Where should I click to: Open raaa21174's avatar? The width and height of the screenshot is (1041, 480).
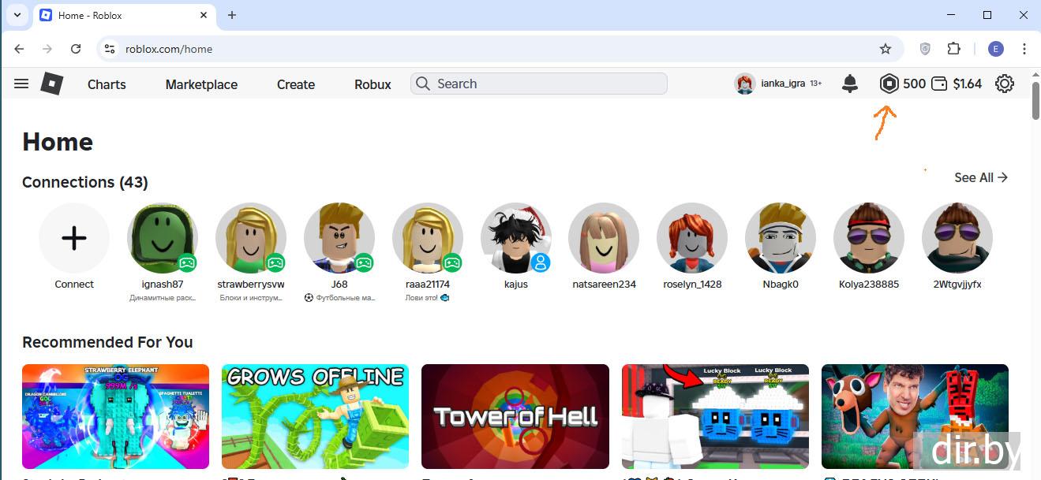coord(428,238)
